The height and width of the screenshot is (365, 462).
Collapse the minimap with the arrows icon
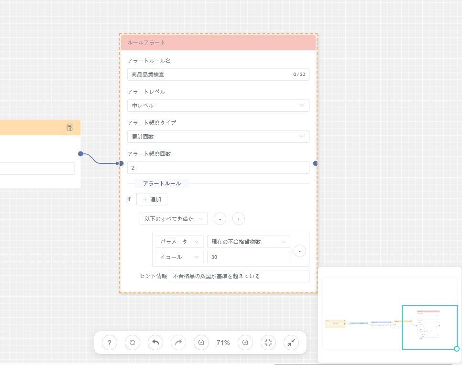pyautogui.click(x=291, y=343)
